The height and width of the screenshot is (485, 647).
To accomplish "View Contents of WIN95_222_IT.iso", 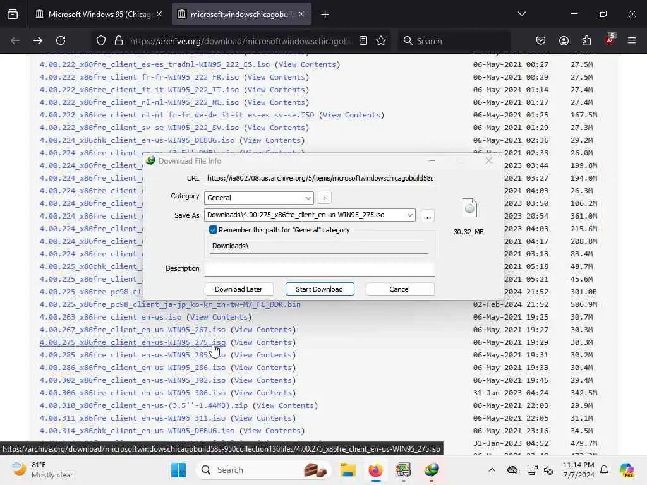I will tap(276, 90).
